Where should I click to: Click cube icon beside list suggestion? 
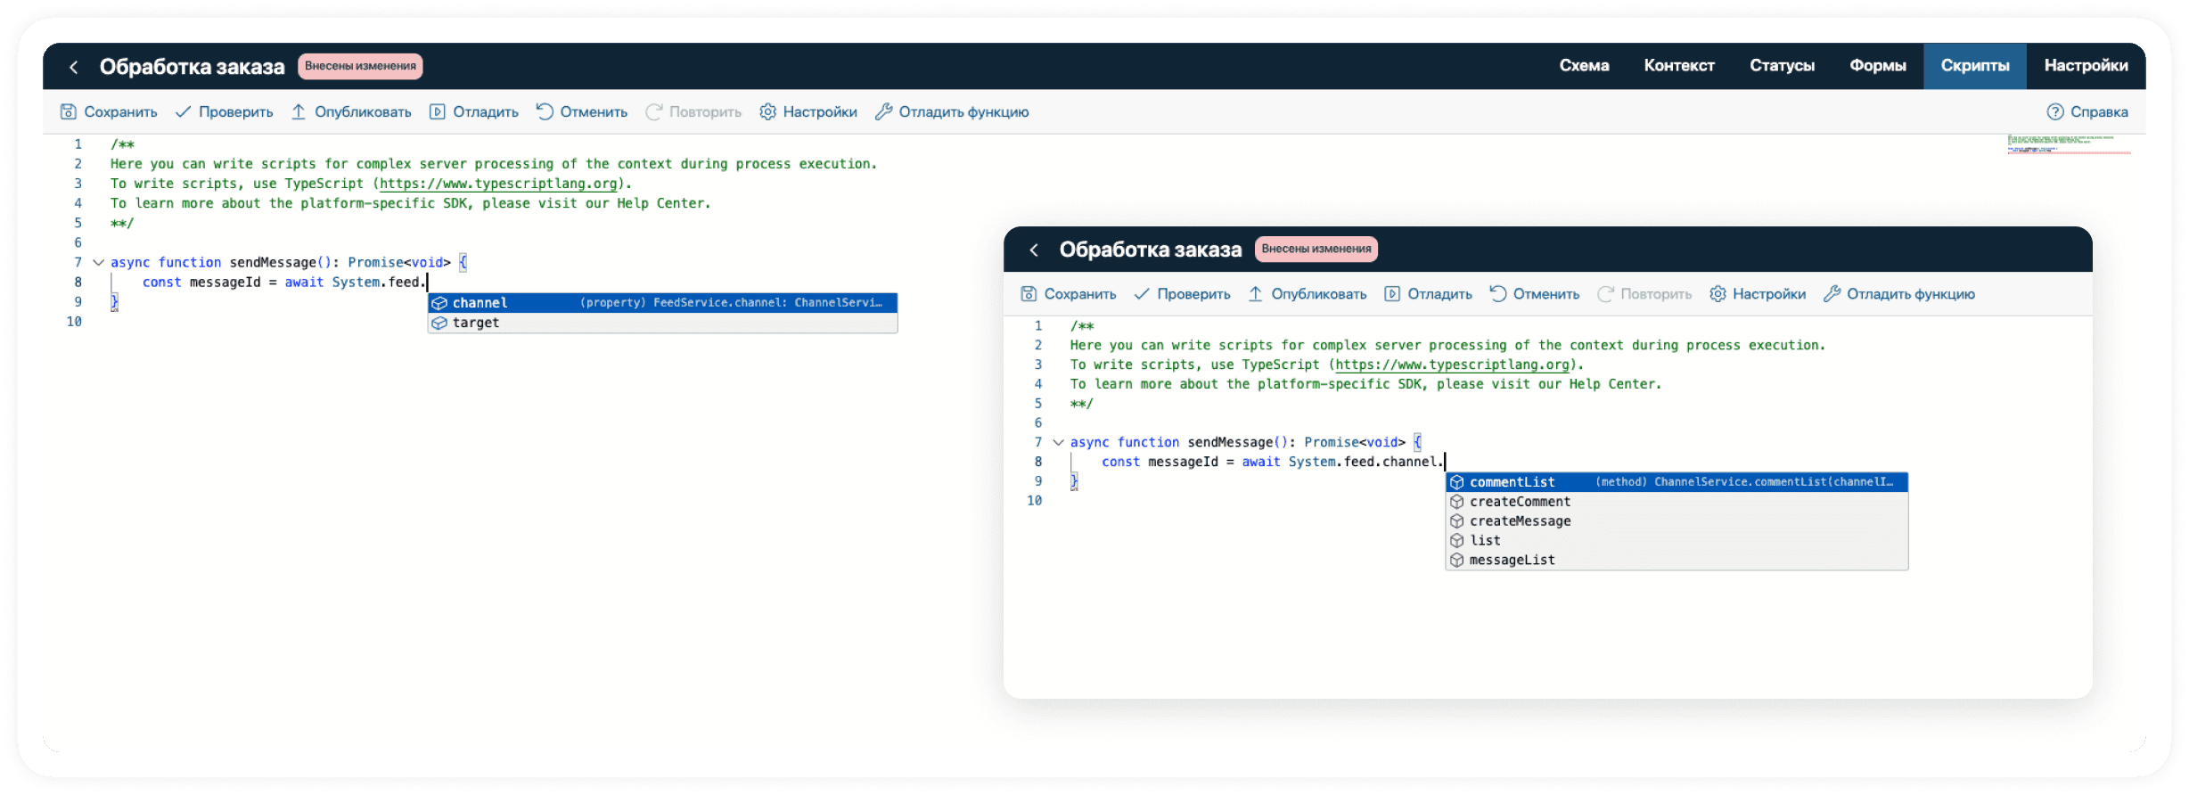tap(1457, 541)
